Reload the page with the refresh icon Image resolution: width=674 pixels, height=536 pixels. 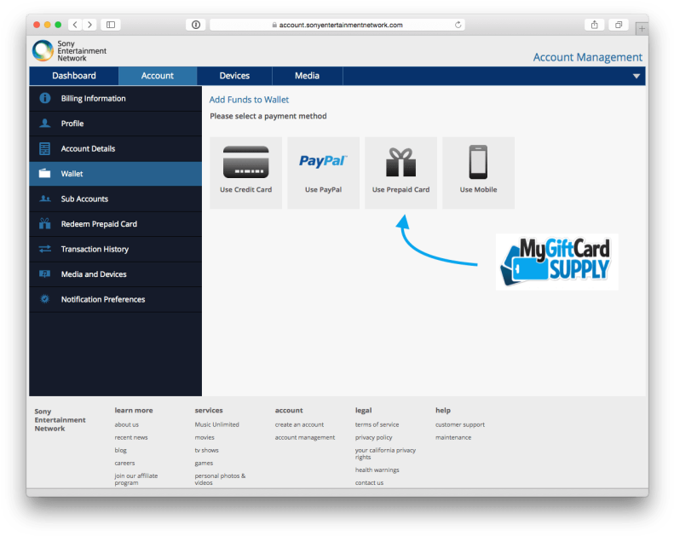click(458, 25)
